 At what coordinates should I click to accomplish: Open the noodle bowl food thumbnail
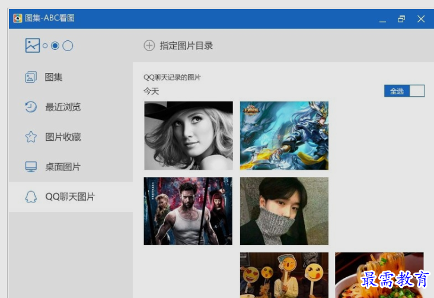tap(379, 275)
